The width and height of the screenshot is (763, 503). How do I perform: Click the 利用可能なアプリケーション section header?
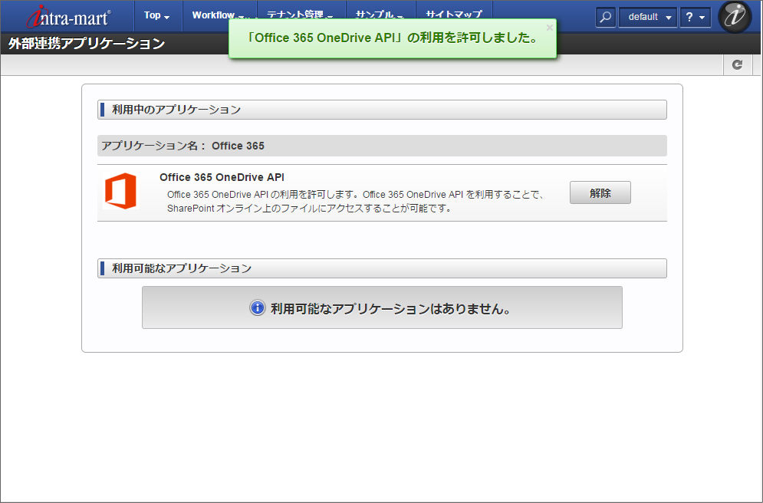tap(382, 268)
